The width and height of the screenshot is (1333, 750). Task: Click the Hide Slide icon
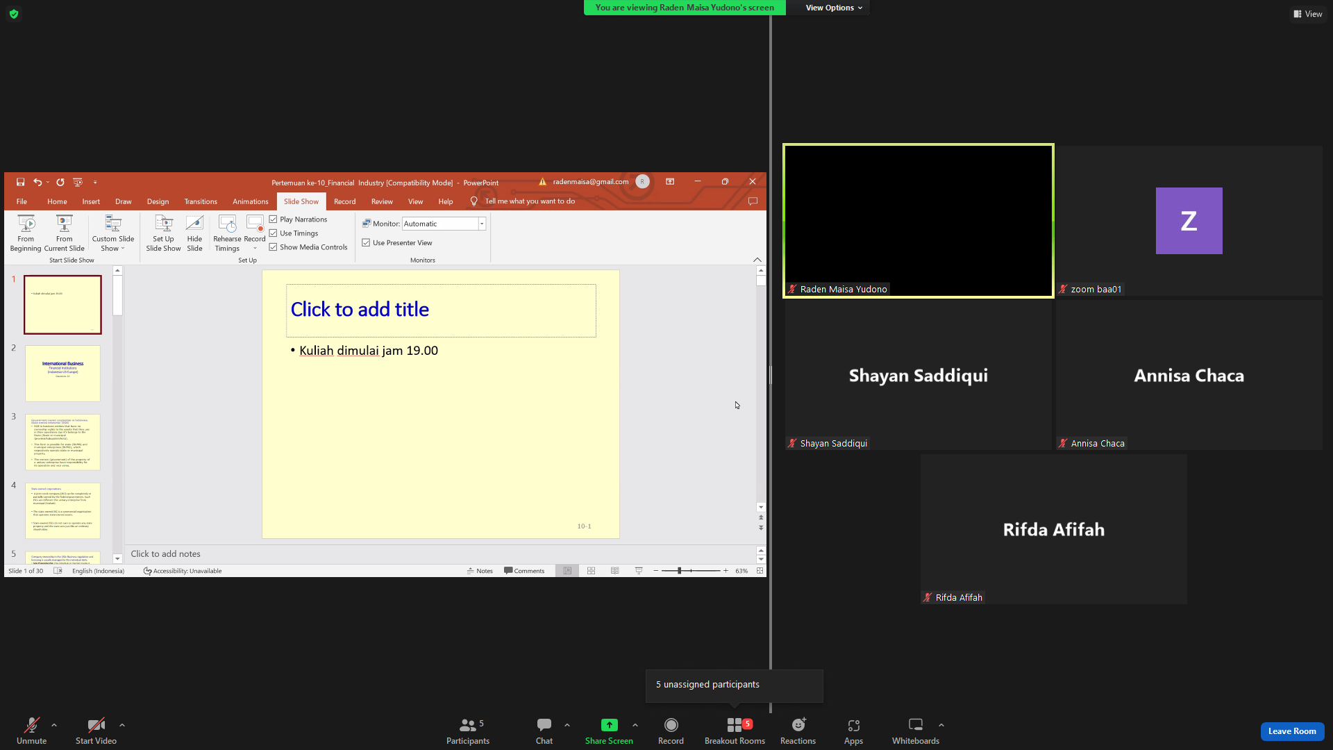pyautogui.click(x=194, y=224)
